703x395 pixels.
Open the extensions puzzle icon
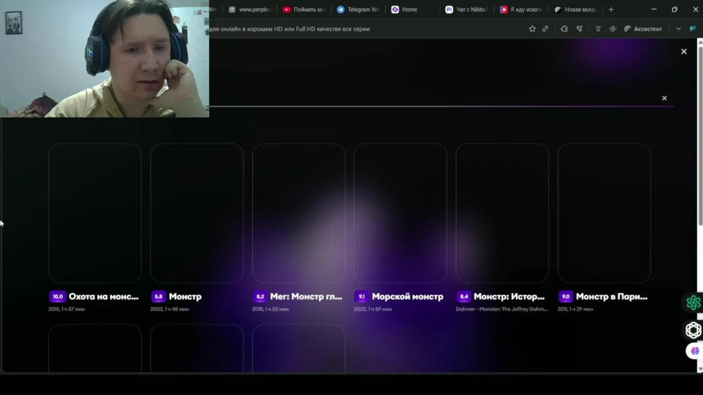[x=564, y=29]
